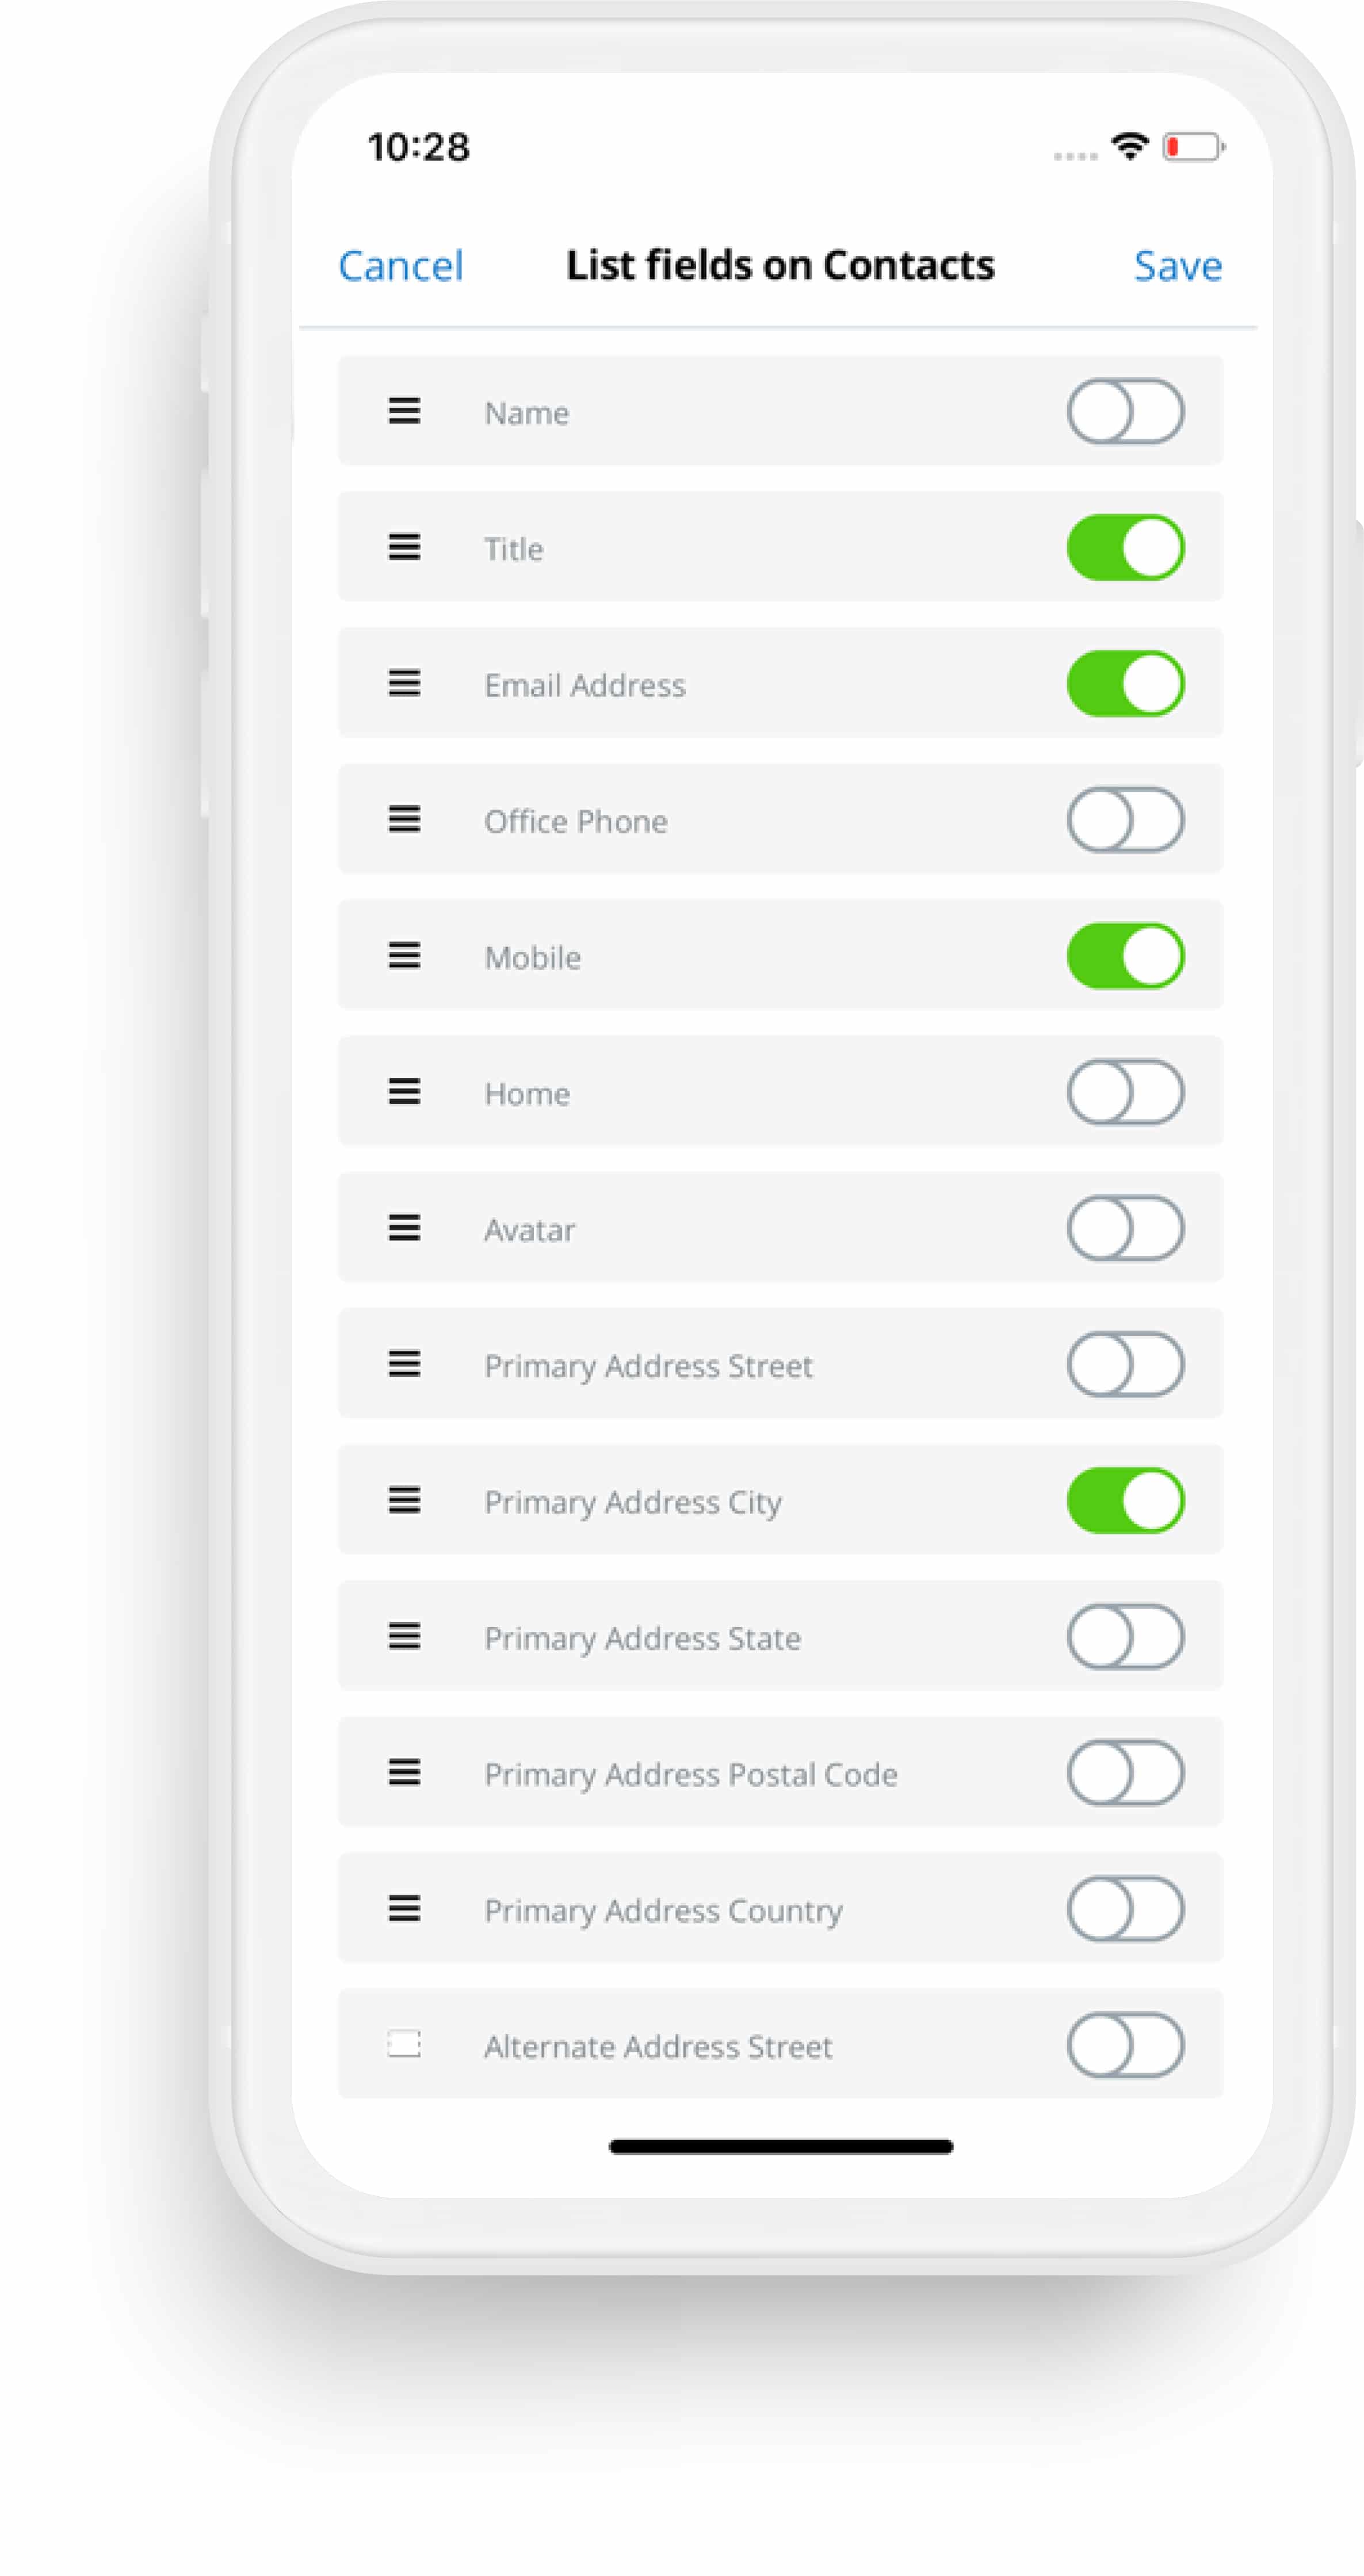Image resolution: width=1364 pixels, height=2576 pixels.
Task: Select the drag handle beside Mobile
Action: [404, 956]
